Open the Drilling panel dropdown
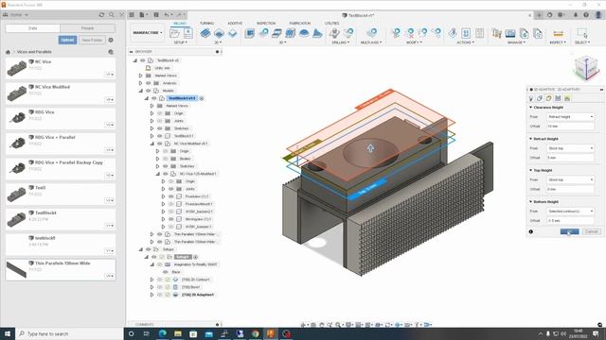 click(341, 42)
